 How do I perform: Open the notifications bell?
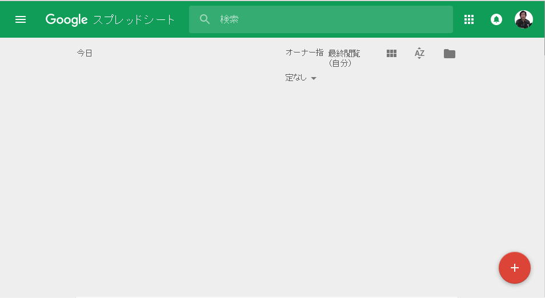[496, 19]
